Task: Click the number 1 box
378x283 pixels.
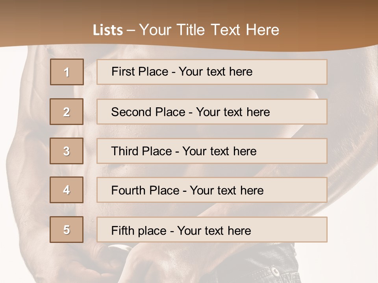Action: point(67,72)
